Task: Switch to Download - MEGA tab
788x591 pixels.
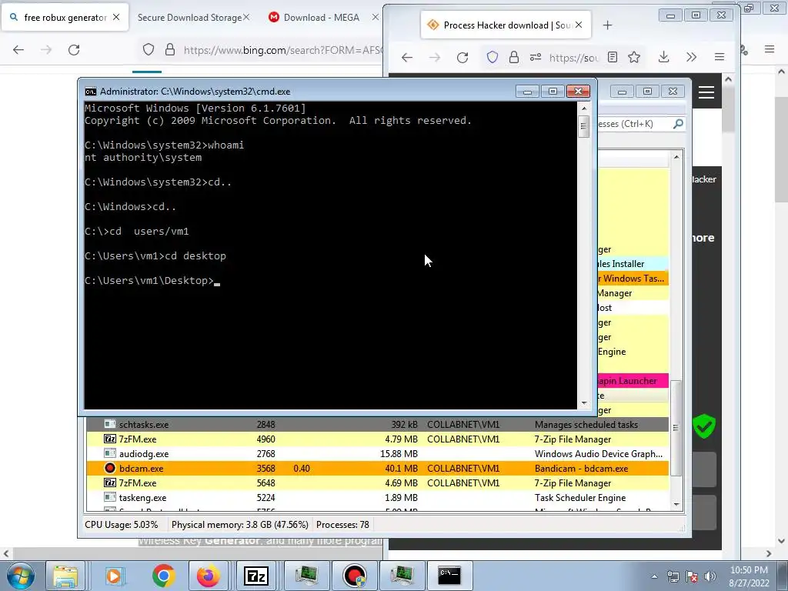Action: (321, 18)
